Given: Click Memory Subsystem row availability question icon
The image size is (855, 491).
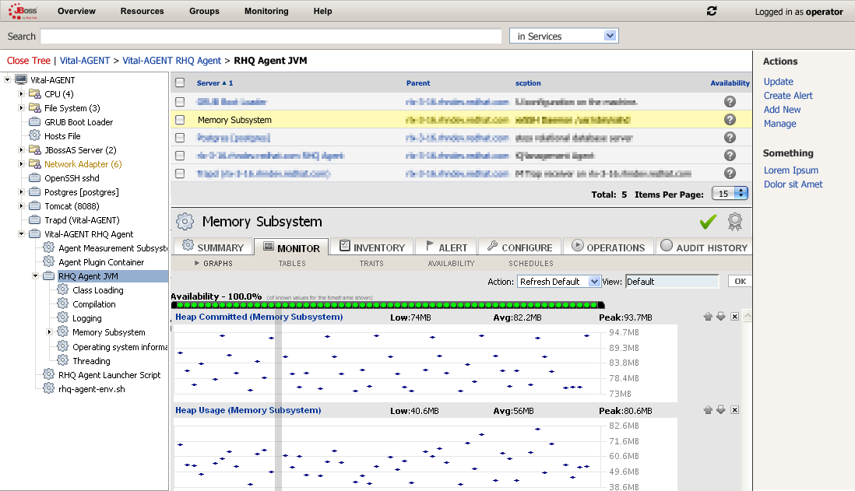Looking at the screenshot, I should pos(730,119).
